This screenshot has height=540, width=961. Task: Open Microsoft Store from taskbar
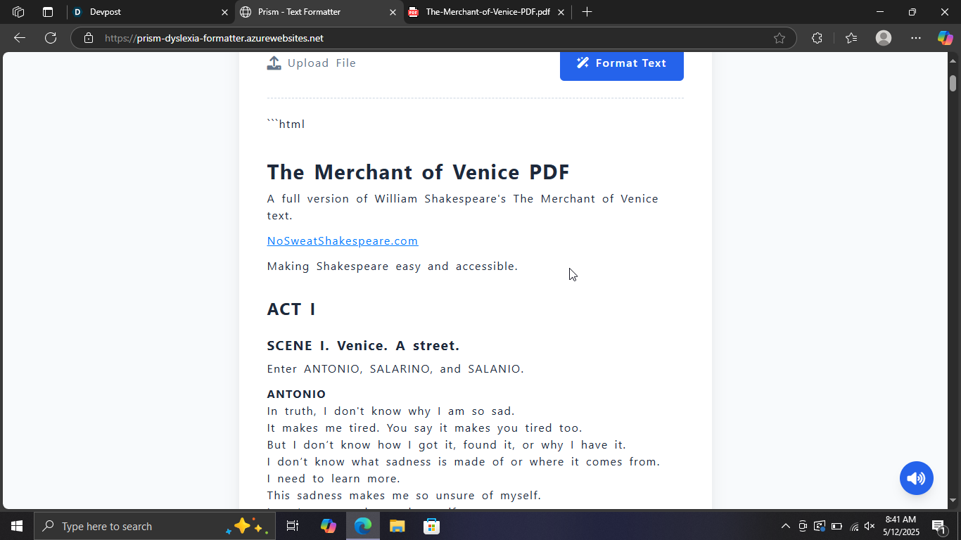[432, 526]
